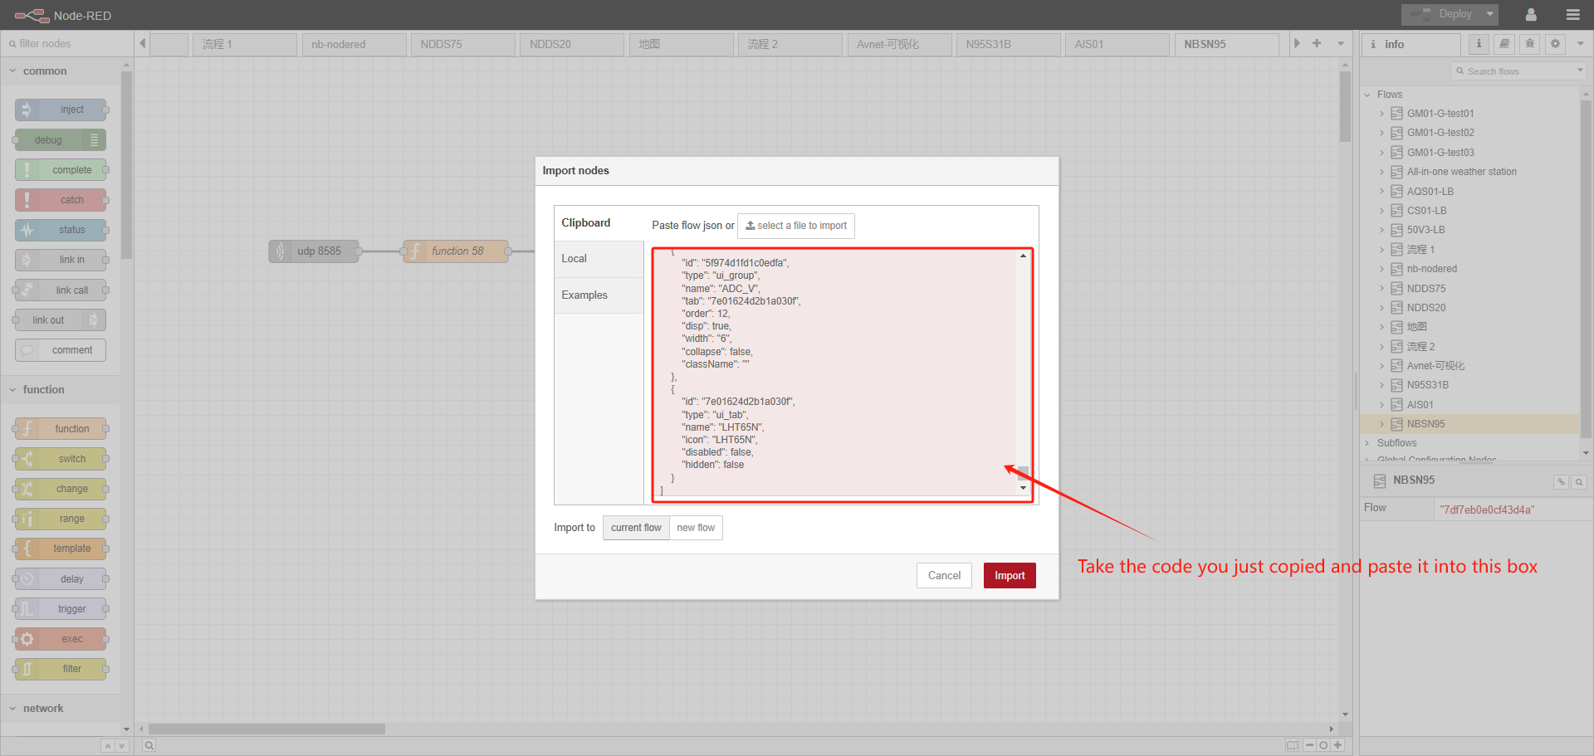Open the user account icon in header
This screenshot has height=756, width=1594.
click(x=1531, y=14)
